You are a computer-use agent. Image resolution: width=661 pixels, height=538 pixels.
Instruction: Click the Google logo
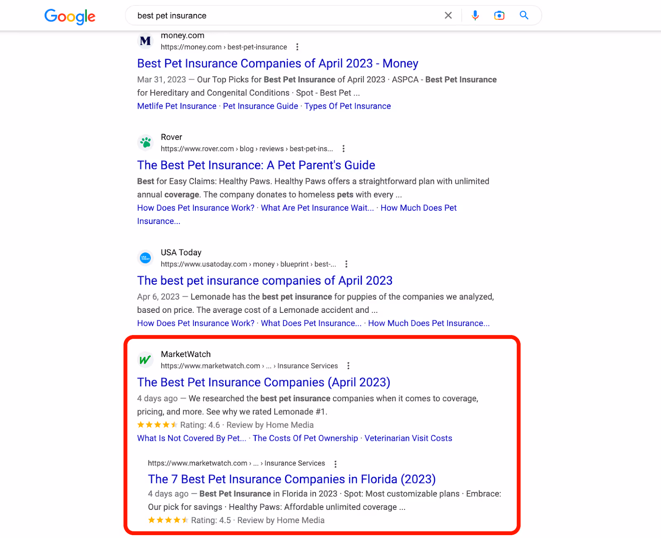(70, 16)
